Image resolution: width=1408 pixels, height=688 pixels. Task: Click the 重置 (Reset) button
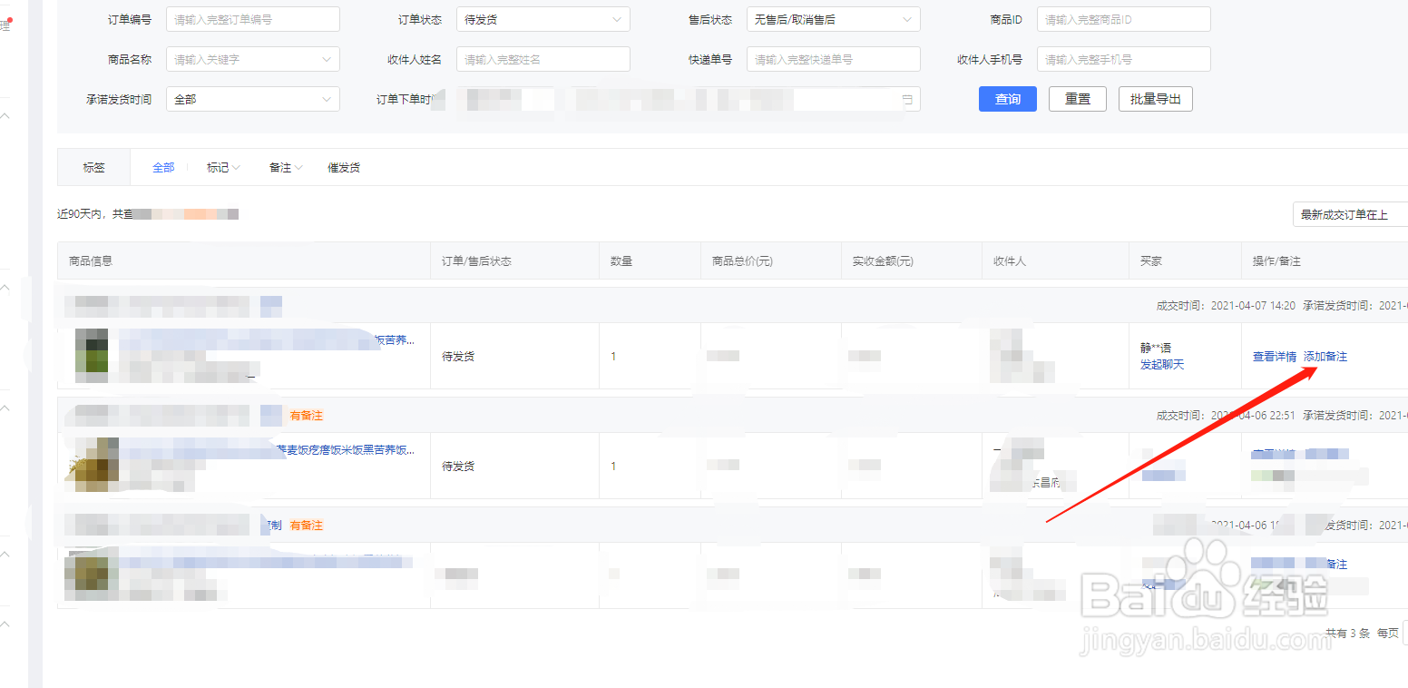coord(1077,99)
